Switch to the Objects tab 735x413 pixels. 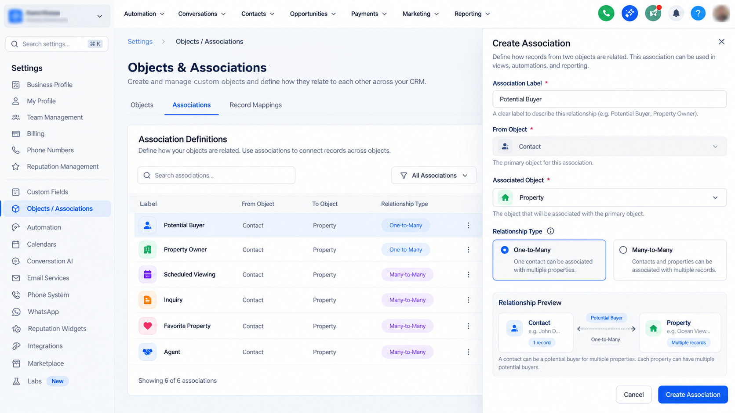[x=142, y=105]
